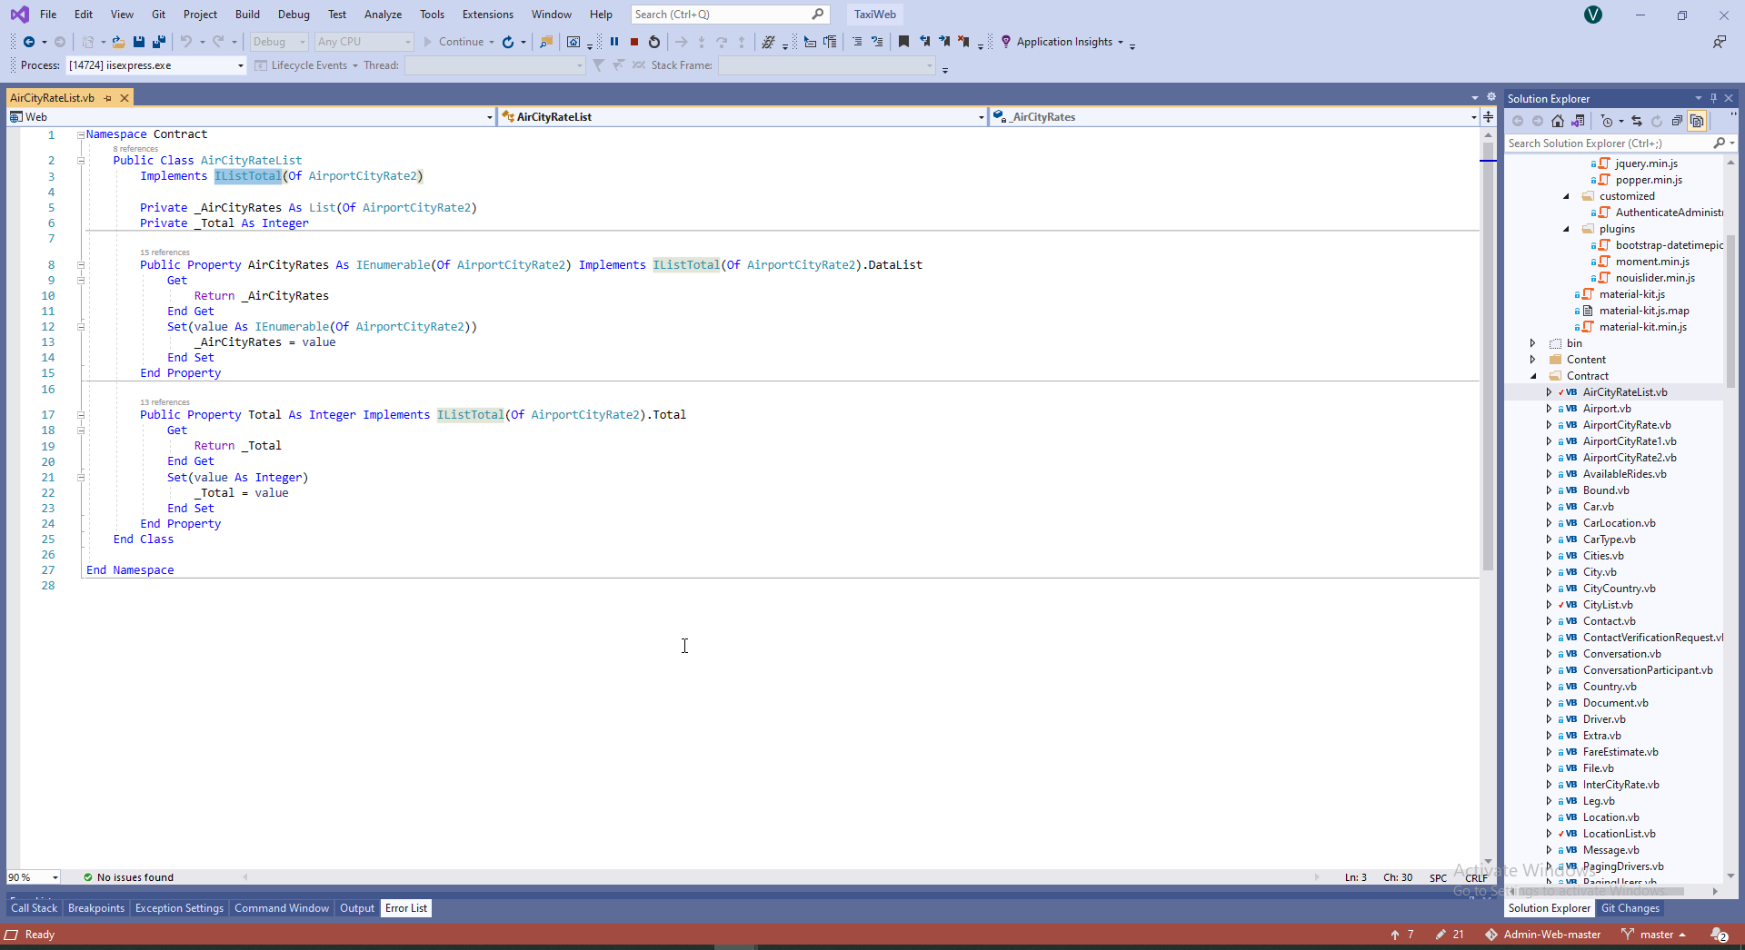Collapse the AirCityRateList class outline
This screenshot has width=1745, height=950.
point(81,161)
